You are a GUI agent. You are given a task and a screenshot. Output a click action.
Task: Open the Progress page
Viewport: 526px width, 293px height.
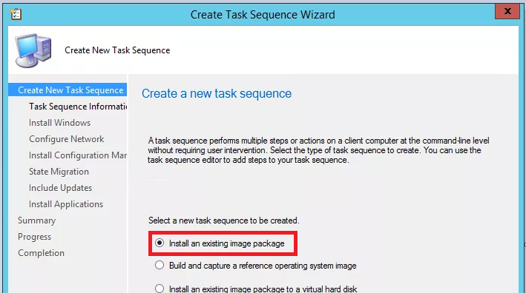[35, 237]
